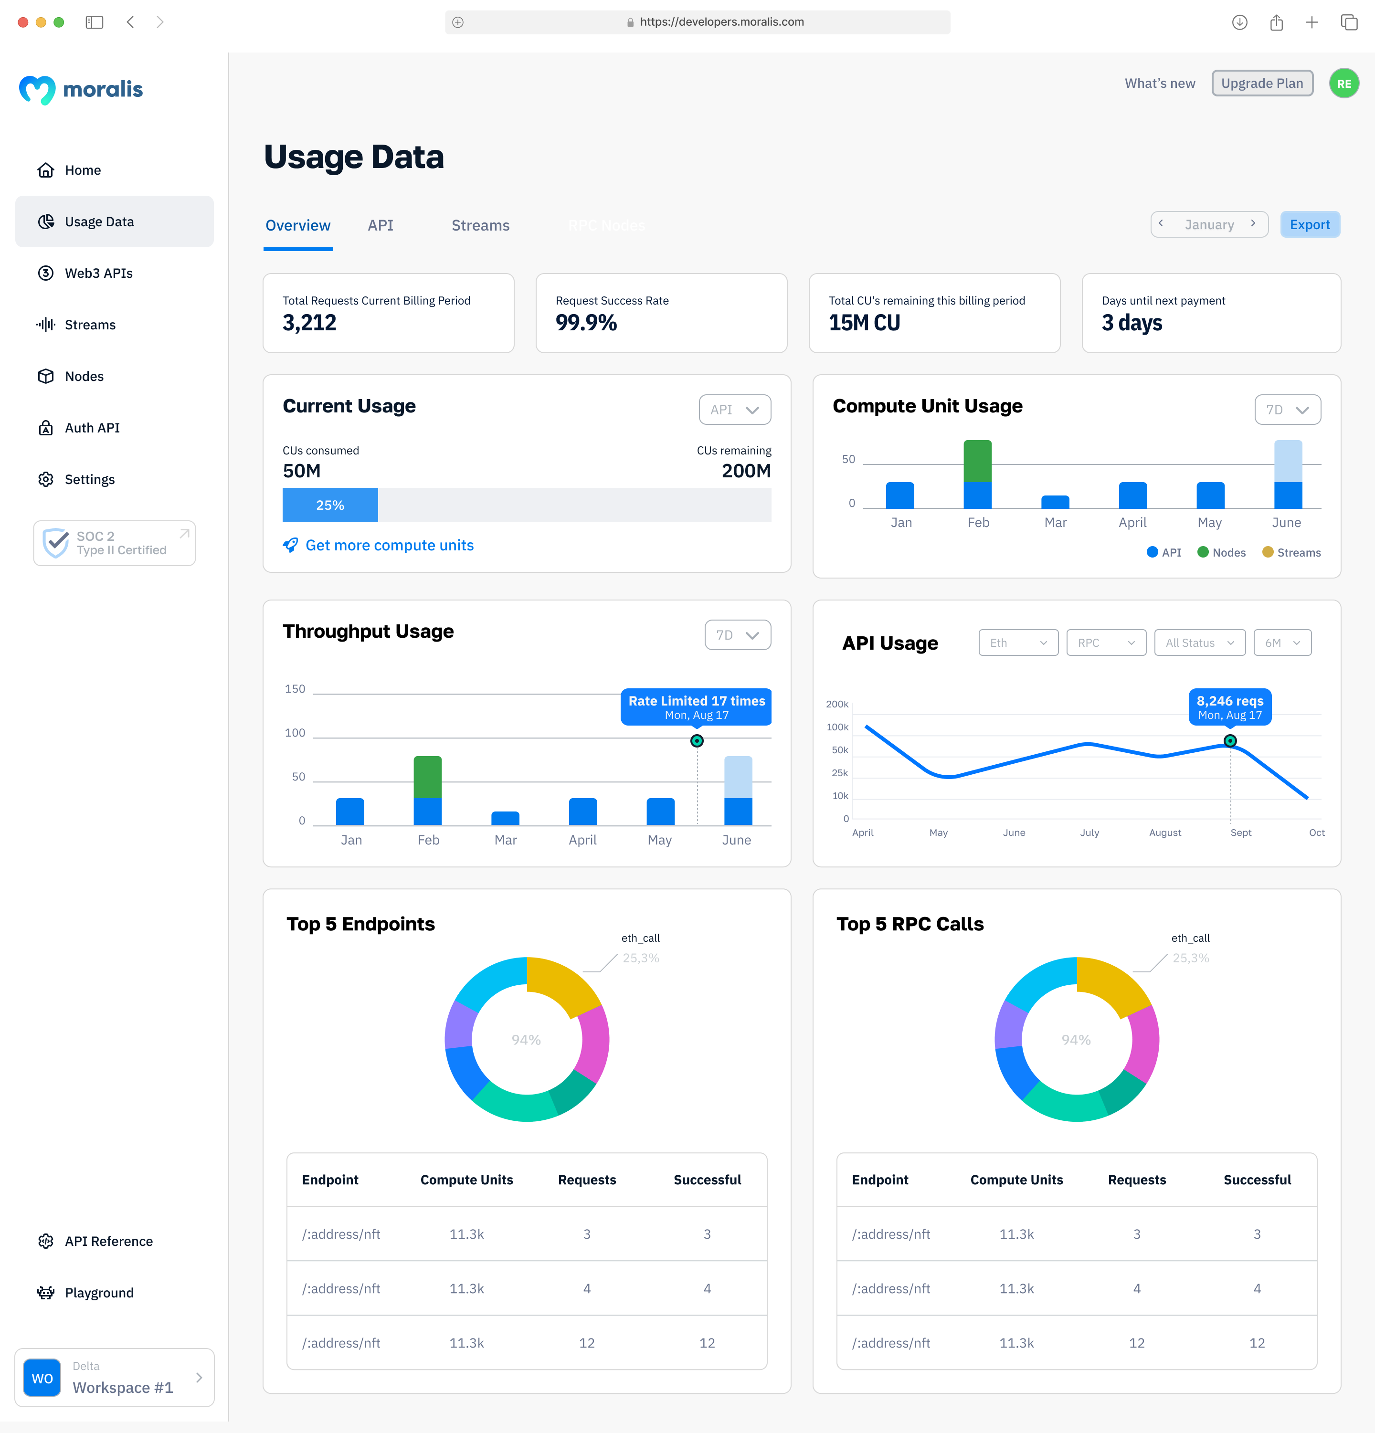Select Streams in the sidebar
Viewport: 1375px width, 1433px height.
point(89,325)
